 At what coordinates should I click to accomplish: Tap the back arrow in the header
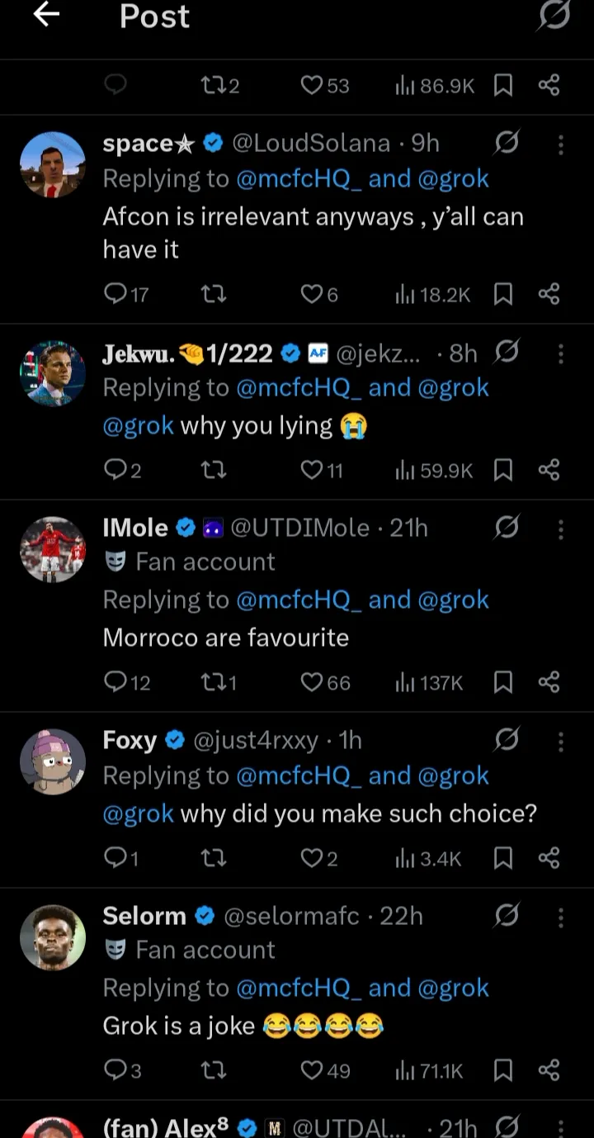[46, 16]
